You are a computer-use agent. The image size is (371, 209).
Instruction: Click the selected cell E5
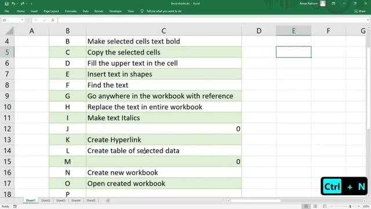tap(293, 52)
